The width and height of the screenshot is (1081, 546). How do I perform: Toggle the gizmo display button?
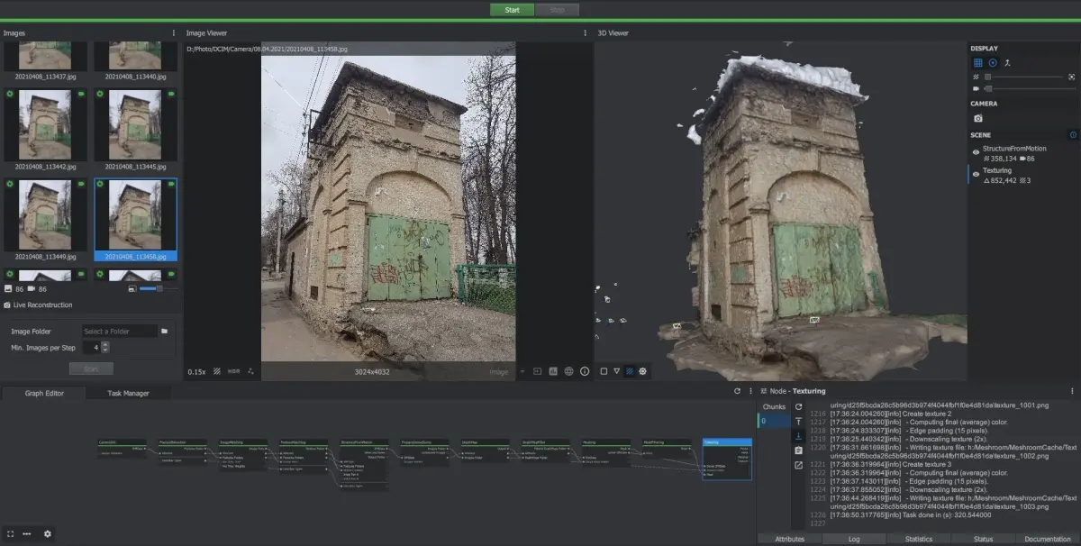tap(993, 63)
